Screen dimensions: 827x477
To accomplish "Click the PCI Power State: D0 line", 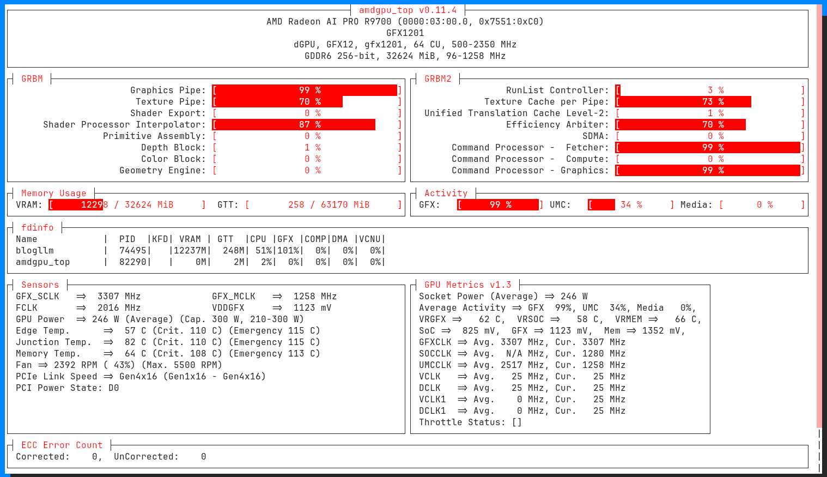I will click(x=67, y=388).
